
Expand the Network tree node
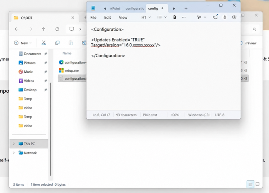click(14, 153)
